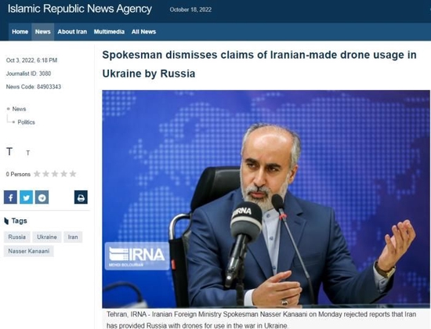Click the Russia tag

pyautogui.click(x=16, y=237)
